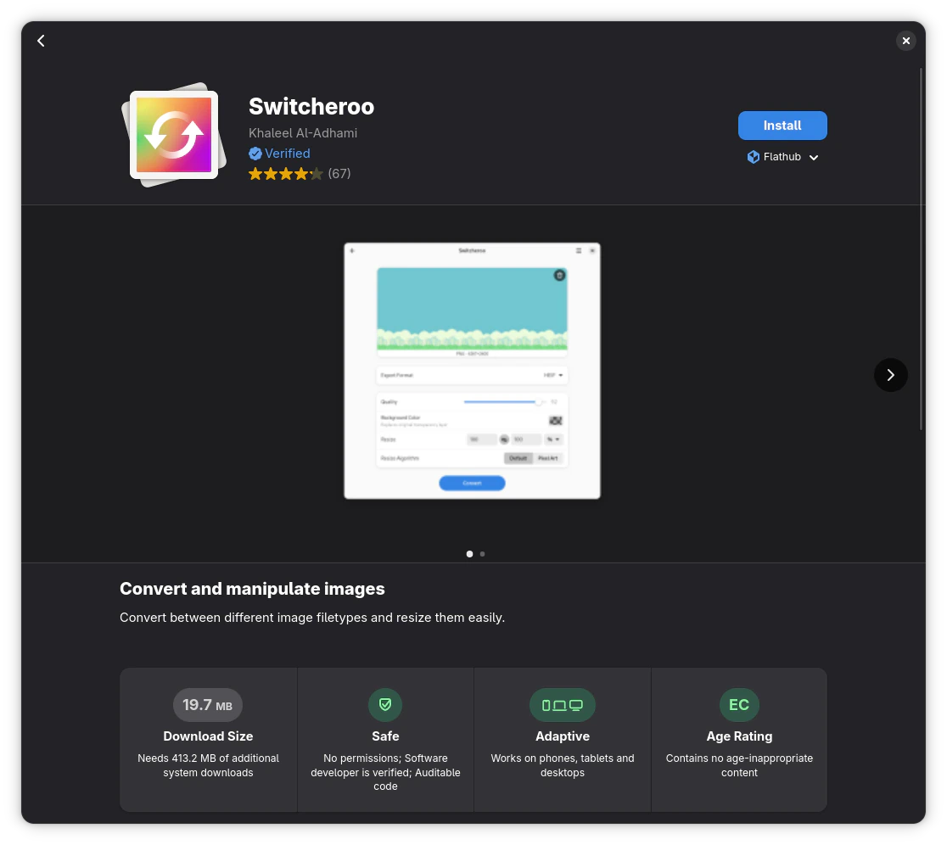
Task: Click the EC age rating badge
Action: [739, 705]
